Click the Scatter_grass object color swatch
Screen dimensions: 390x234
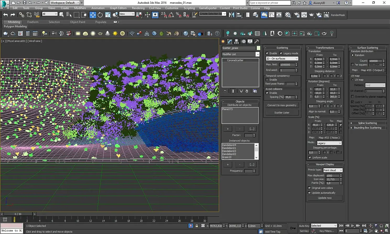pos(258,48)
